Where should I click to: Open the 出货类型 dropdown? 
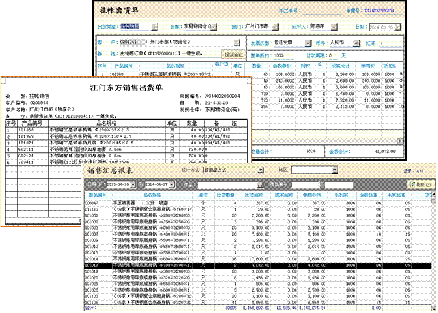(x=154, y=27)
